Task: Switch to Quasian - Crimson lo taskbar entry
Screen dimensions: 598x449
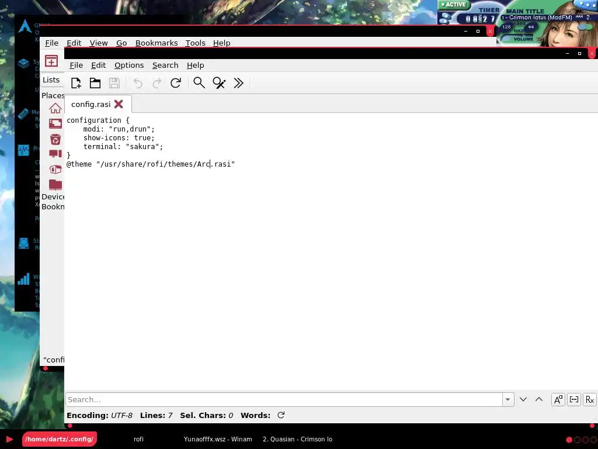Action: [x=297, y=439]
